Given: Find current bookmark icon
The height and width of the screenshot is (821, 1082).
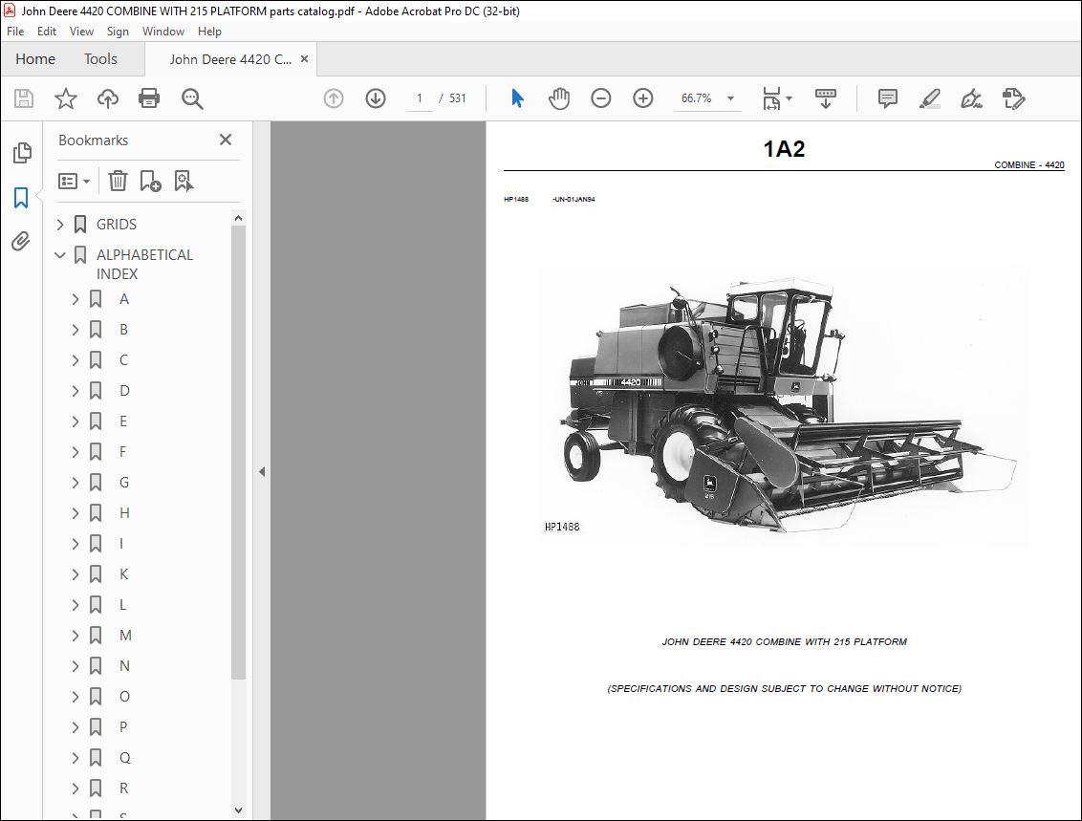Looking at the screenshot, I should [184, 181].
